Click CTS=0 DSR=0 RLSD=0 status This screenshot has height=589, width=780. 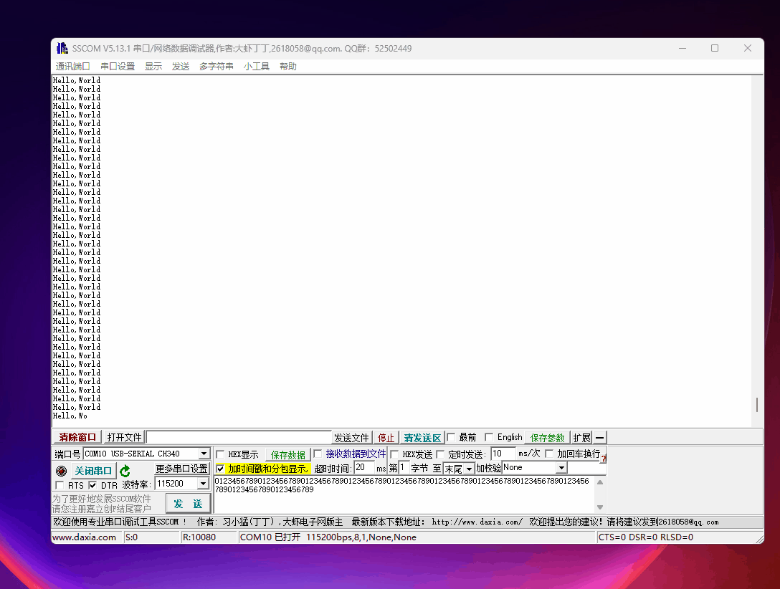tap(646, 537)
